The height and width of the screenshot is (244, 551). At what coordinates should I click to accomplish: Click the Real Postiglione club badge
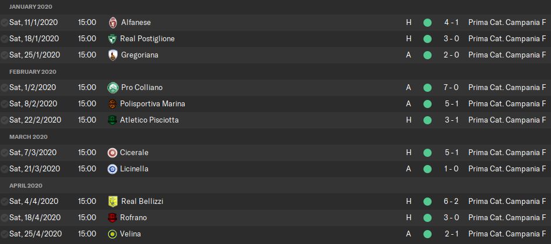tap(112, 39)
